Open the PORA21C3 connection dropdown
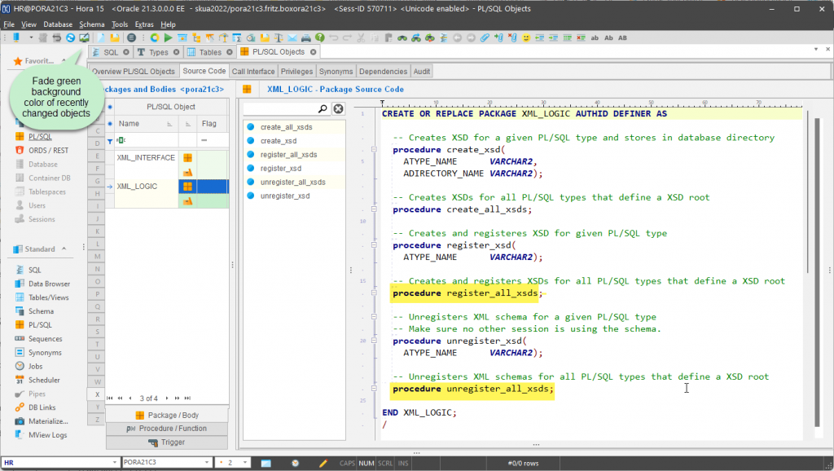This screenshot has width=834, height=471. (x=207, y=462)
